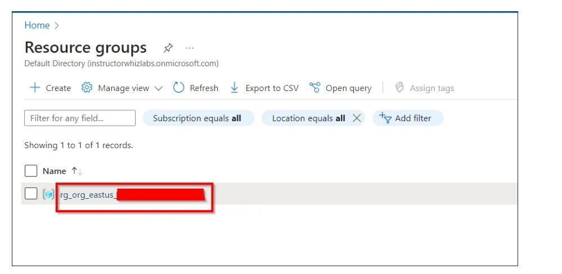This screenshot has width=562, height=274.
Task: Expand the Manage view chevron
Action: [x=159, y=88]
